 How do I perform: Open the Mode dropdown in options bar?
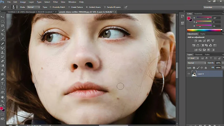(x=34, y=7)
